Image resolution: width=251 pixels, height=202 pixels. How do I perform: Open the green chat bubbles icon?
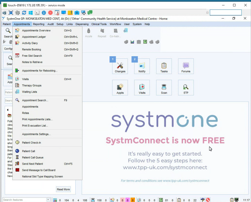90,13
